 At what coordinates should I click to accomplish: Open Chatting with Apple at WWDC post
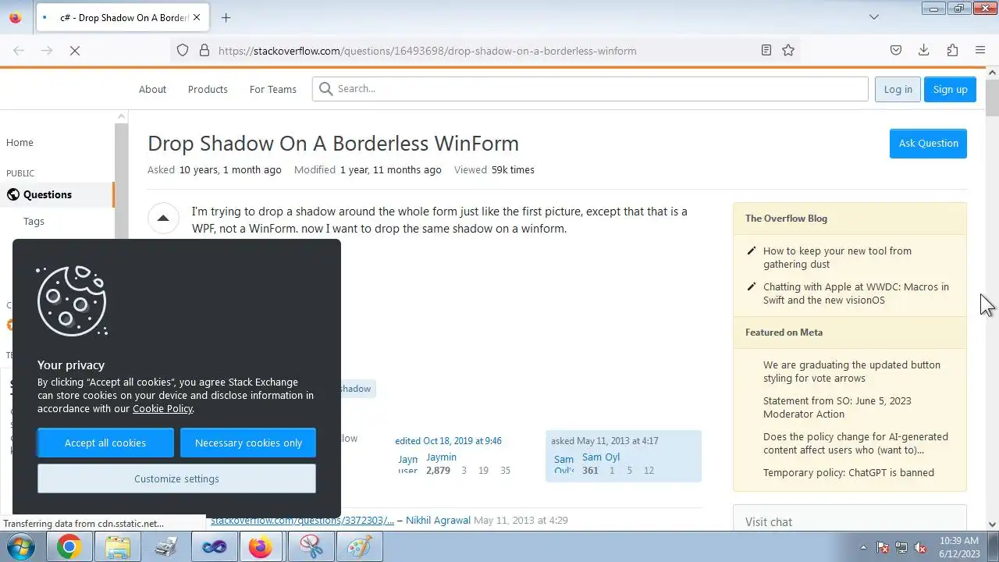(x=856, y=293)
